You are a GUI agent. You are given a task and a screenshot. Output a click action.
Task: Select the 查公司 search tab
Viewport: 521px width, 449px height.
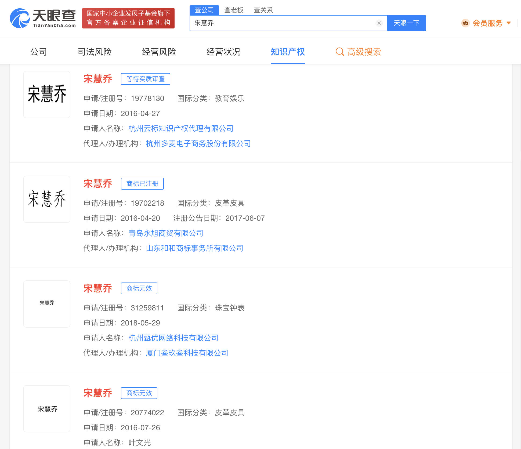[204, 10]
